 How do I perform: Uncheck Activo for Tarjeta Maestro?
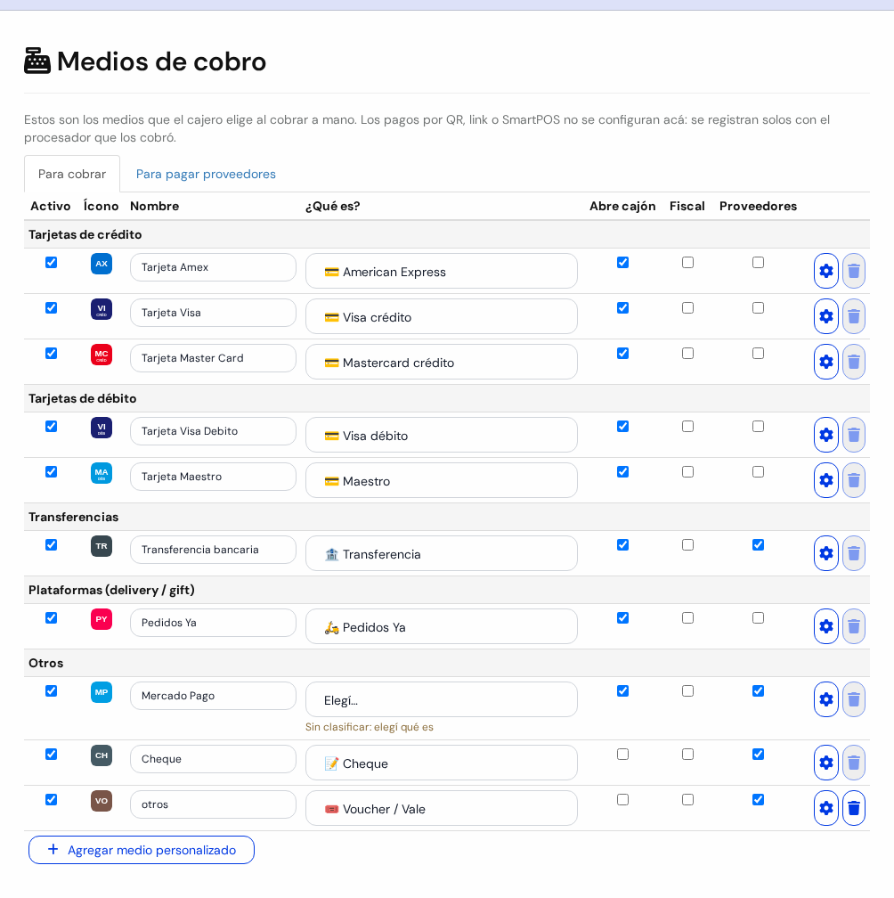click(x=51, y=471)
